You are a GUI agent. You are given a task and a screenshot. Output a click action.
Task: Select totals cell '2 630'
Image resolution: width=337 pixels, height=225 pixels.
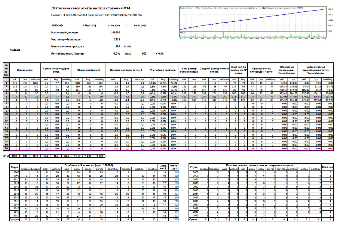[100, 156]
